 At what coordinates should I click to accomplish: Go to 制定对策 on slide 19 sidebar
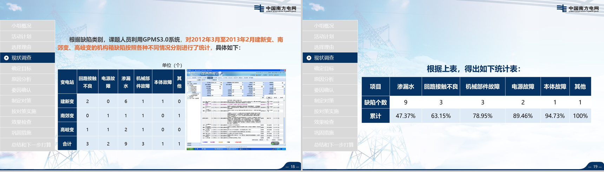point(324,101)
